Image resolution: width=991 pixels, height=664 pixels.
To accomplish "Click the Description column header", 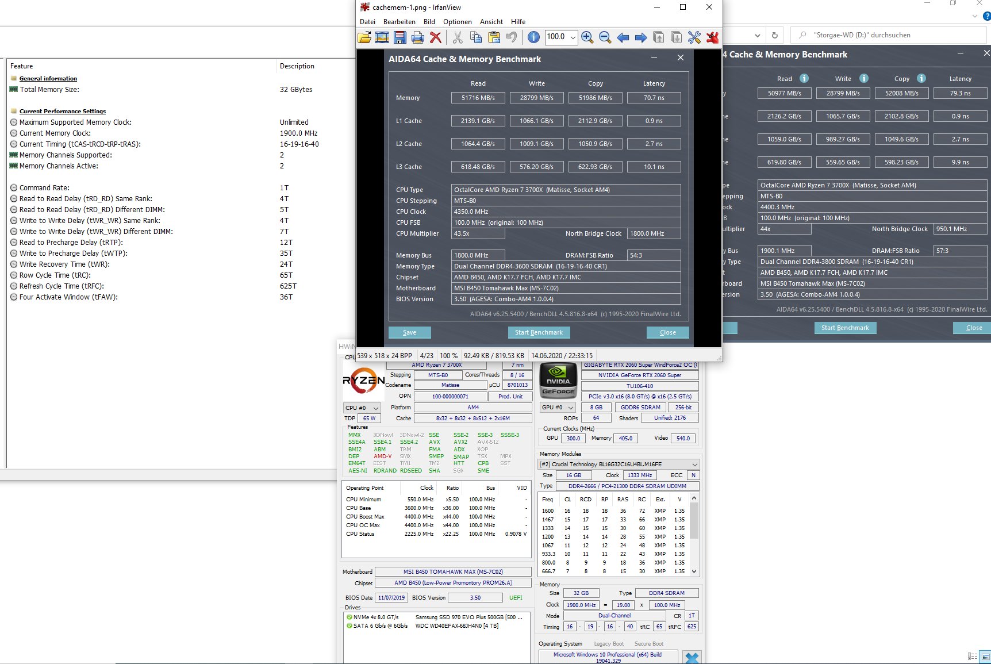I will pyautogui.click(x=315, y=66).
